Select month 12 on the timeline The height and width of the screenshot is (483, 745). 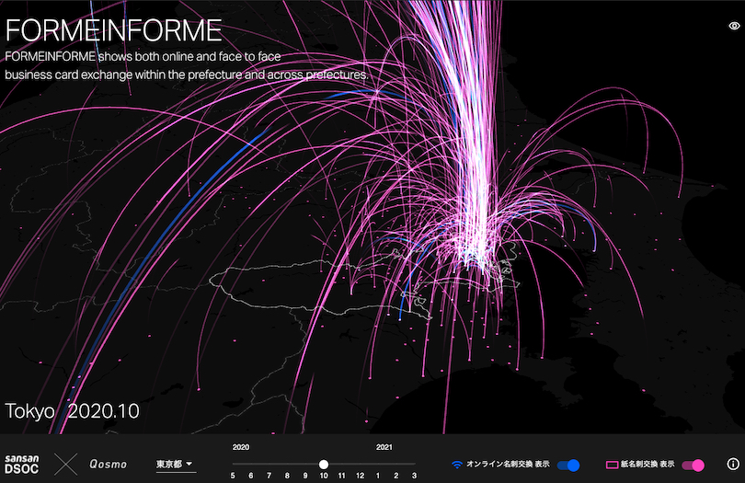point(361,476)
